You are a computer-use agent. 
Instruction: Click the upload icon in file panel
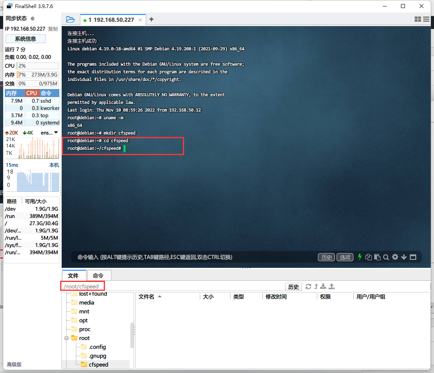coord(332,286)
